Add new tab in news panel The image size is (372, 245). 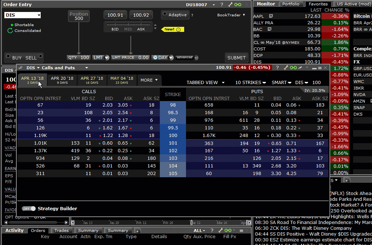347,180
